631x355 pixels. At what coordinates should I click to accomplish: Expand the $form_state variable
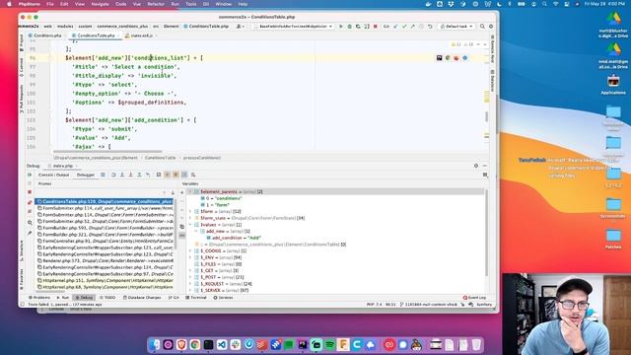coord(190,218)
